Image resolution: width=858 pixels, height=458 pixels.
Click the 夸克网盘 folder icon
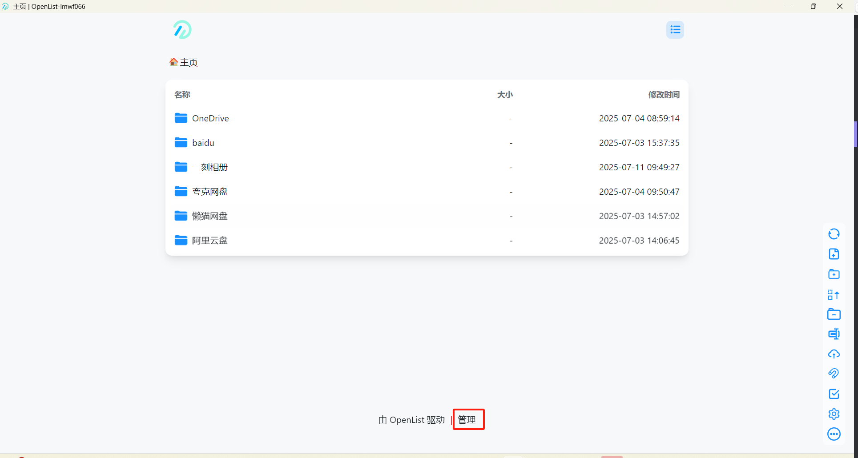coord(181,191)
